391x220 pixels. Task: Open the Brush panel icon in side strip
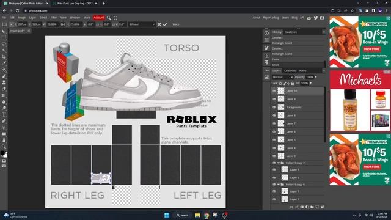tap(266, 48)
